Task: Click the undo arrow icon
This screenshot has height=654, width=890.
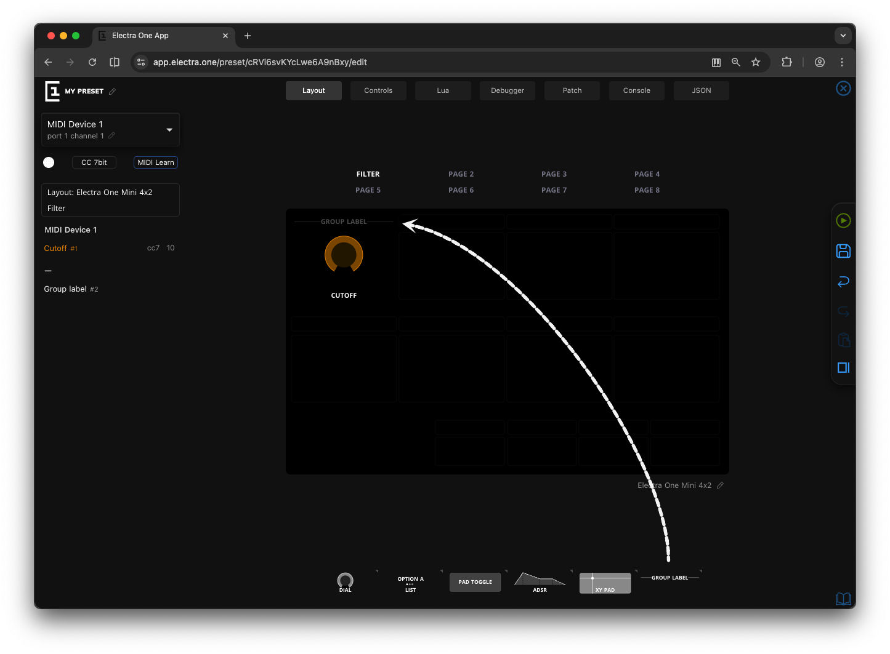Action: pos(843,282)
